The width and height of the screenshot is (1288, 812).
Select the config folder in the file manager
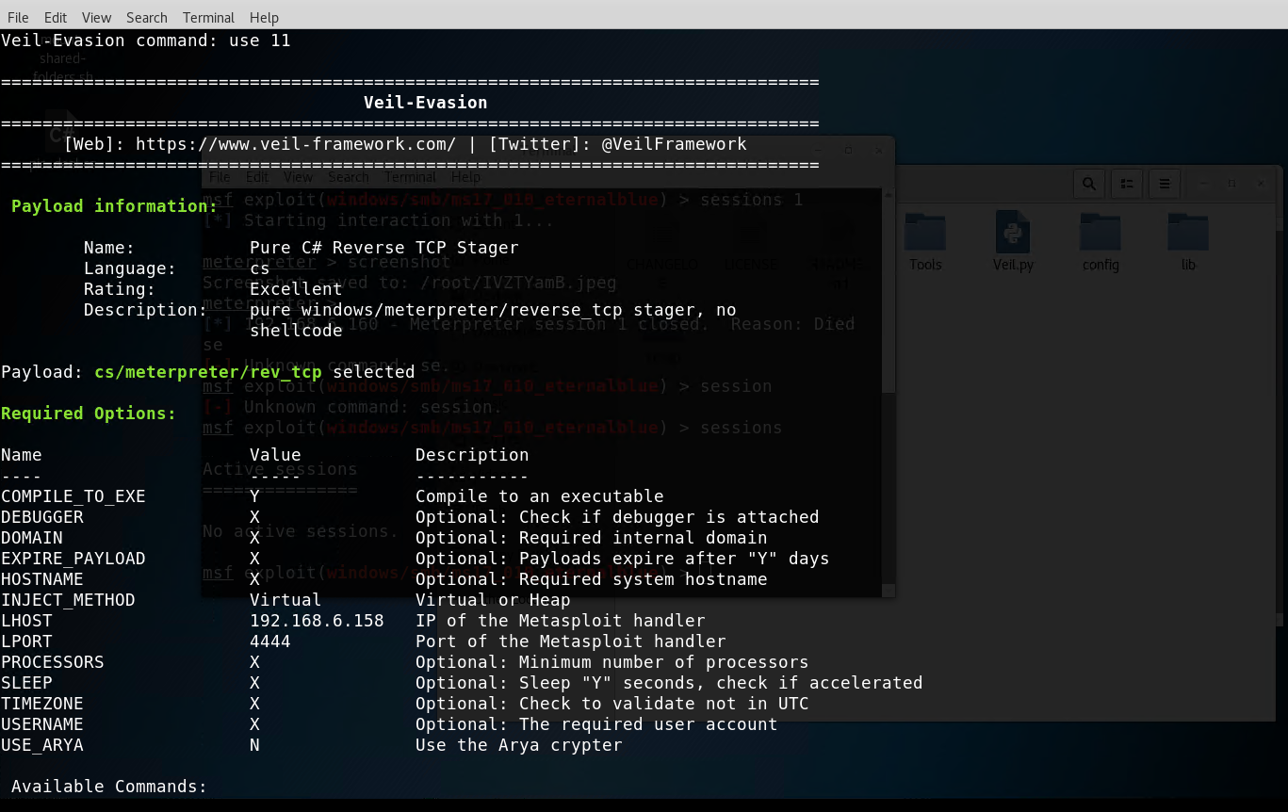tap(1101, 241)
